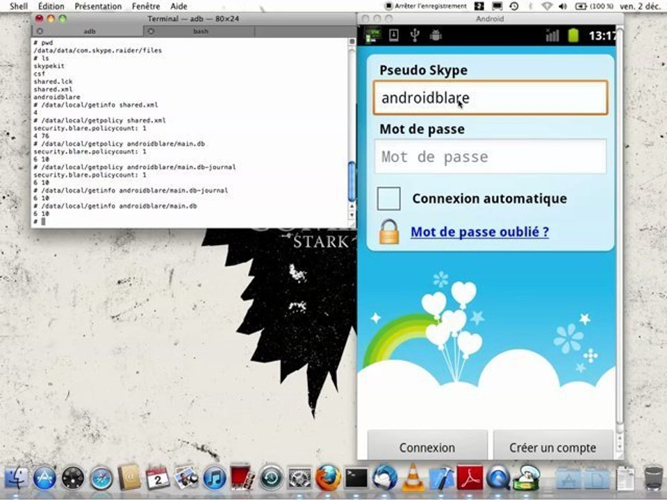
Task: Click the Terminal icon in the Dock
Action: click(x=356, y=478)
